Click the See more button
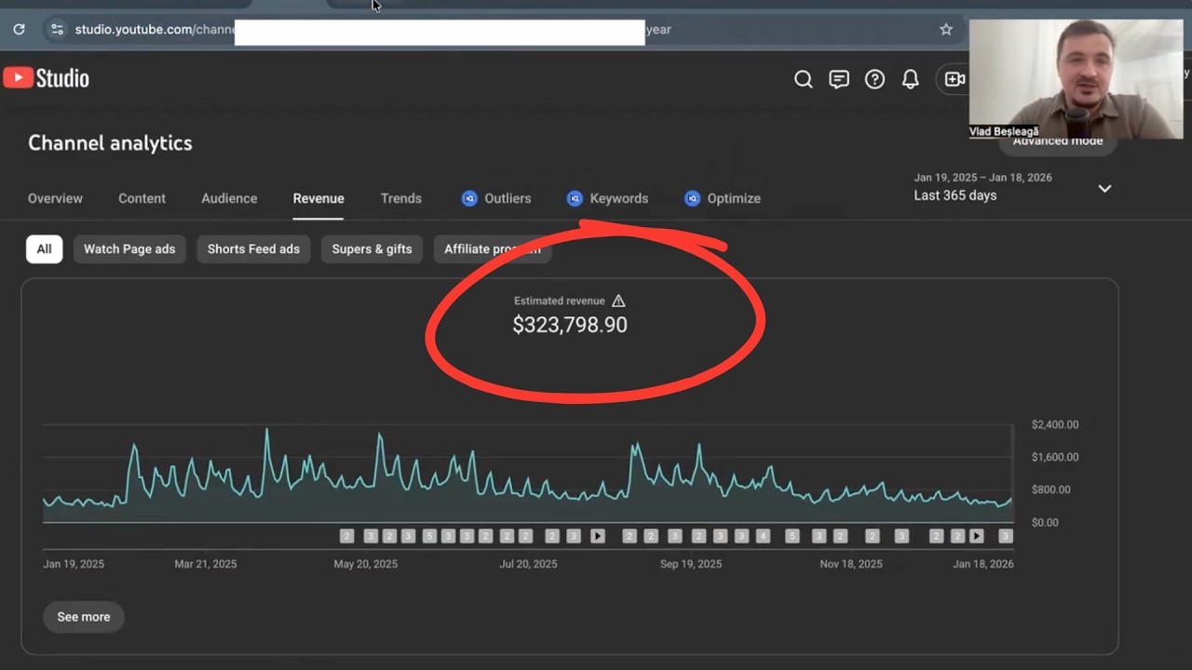The width and height of the screenshot is (1192, 670). (x=84, y=617)
